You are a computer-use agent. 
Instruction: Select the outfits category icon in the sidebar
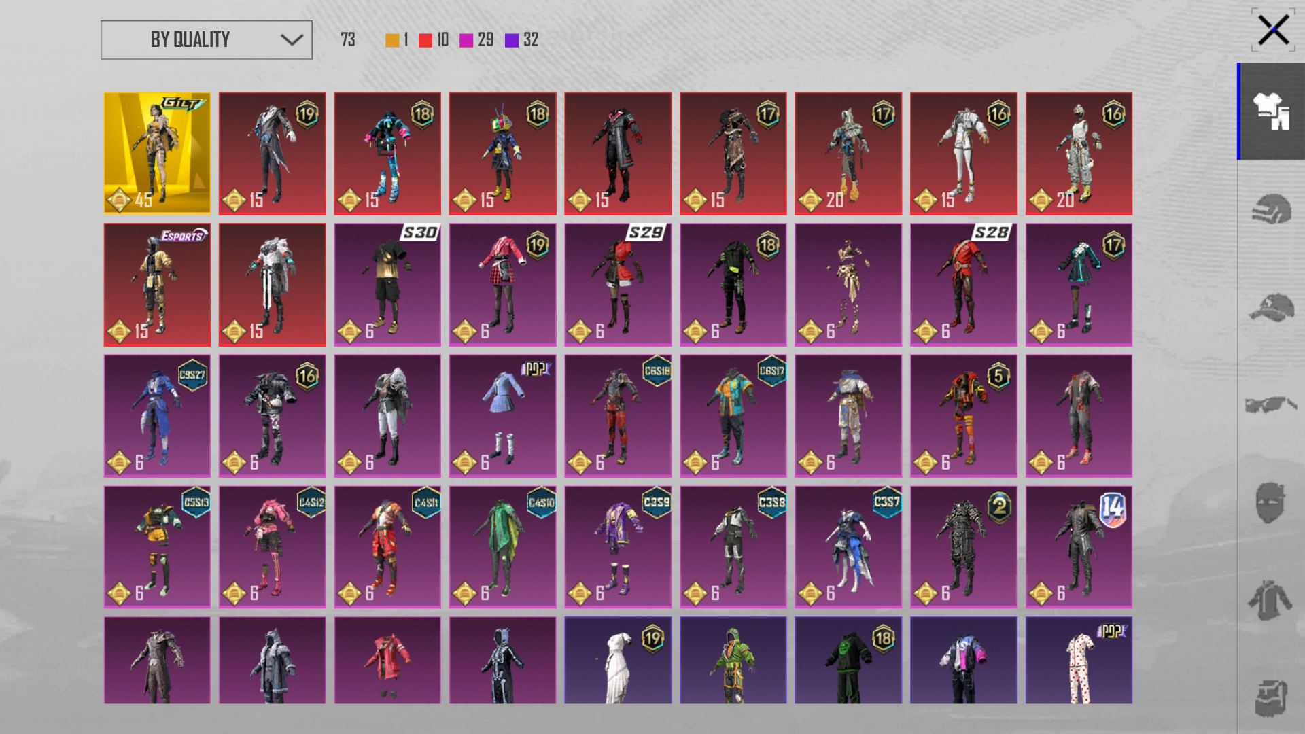[x=1272, y=111]
